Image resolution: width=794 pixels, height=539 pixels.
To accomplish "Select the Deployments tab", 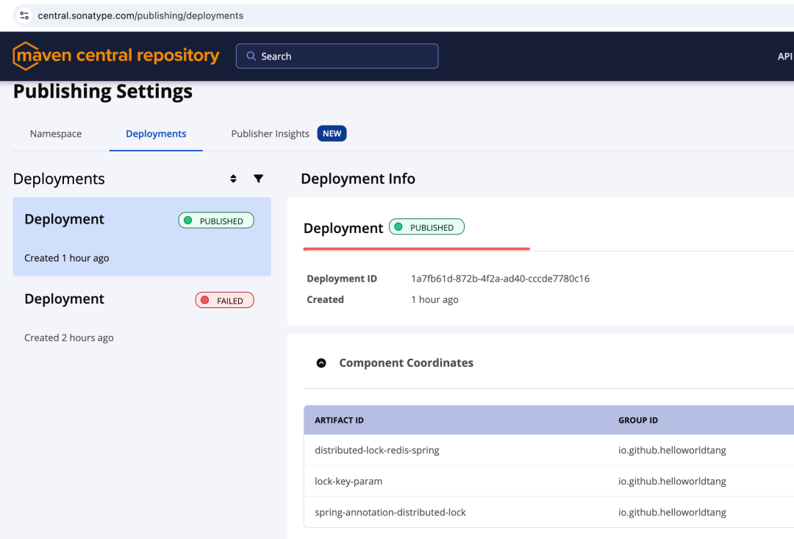I will 156,134.
